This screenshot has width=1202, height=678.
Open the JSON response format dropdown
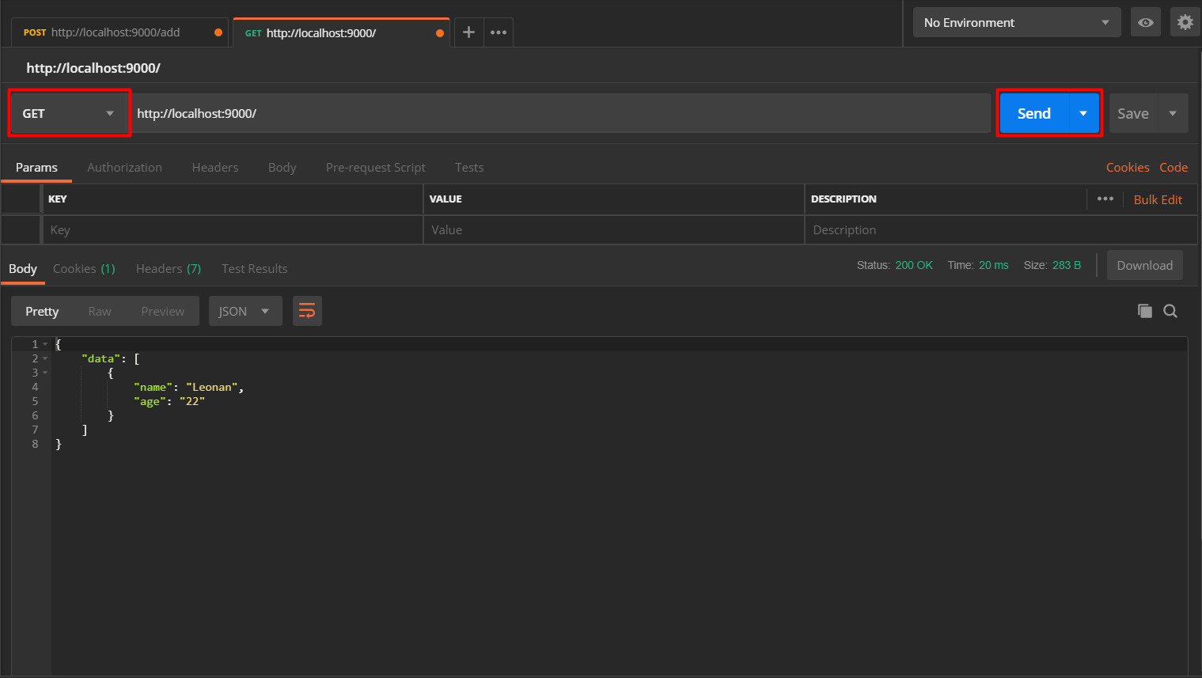tap(245, 311)
